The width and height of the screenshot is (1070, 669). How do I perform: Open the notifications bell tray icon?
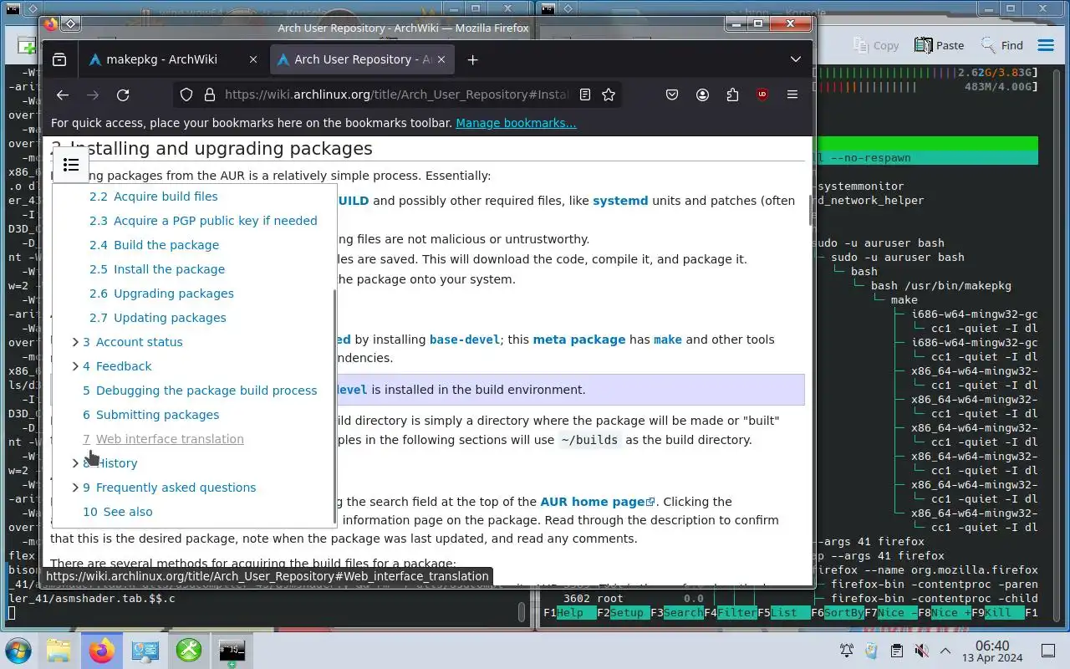tap(847, 651)
